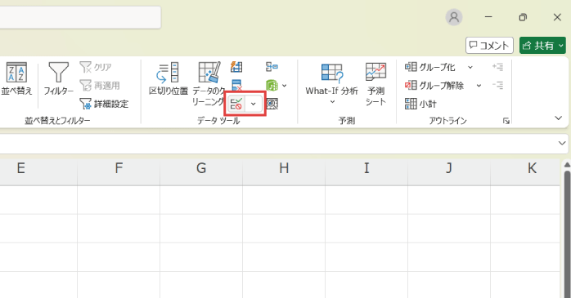The height and width of the screenshot is (298, 571).
Task: Click the title bar search box
Action: (80, 17)
